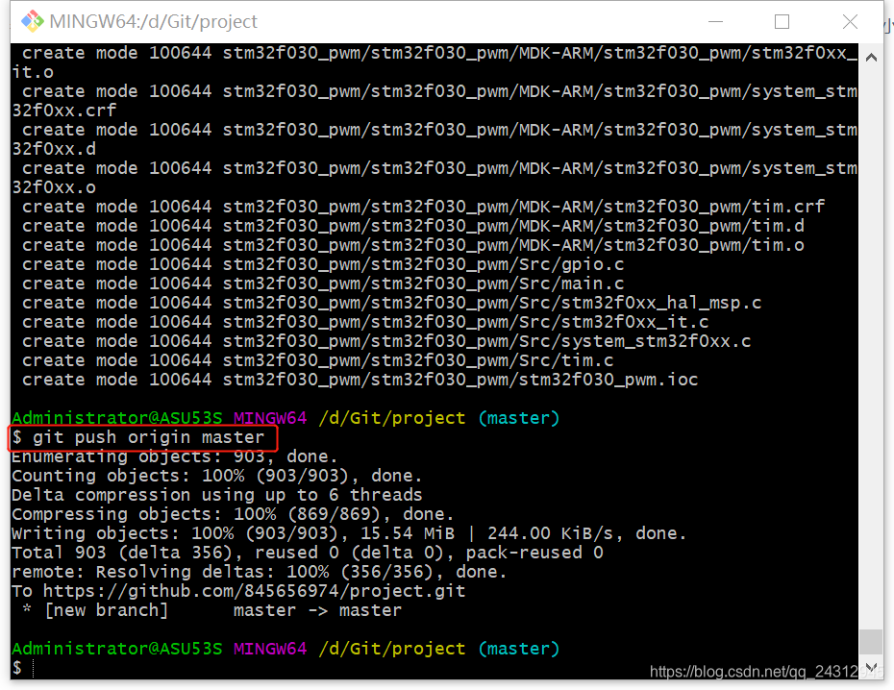Click the create mode line for tim.d
The height and width of the screenshot is (690, 894).
[x=412, y=226]
